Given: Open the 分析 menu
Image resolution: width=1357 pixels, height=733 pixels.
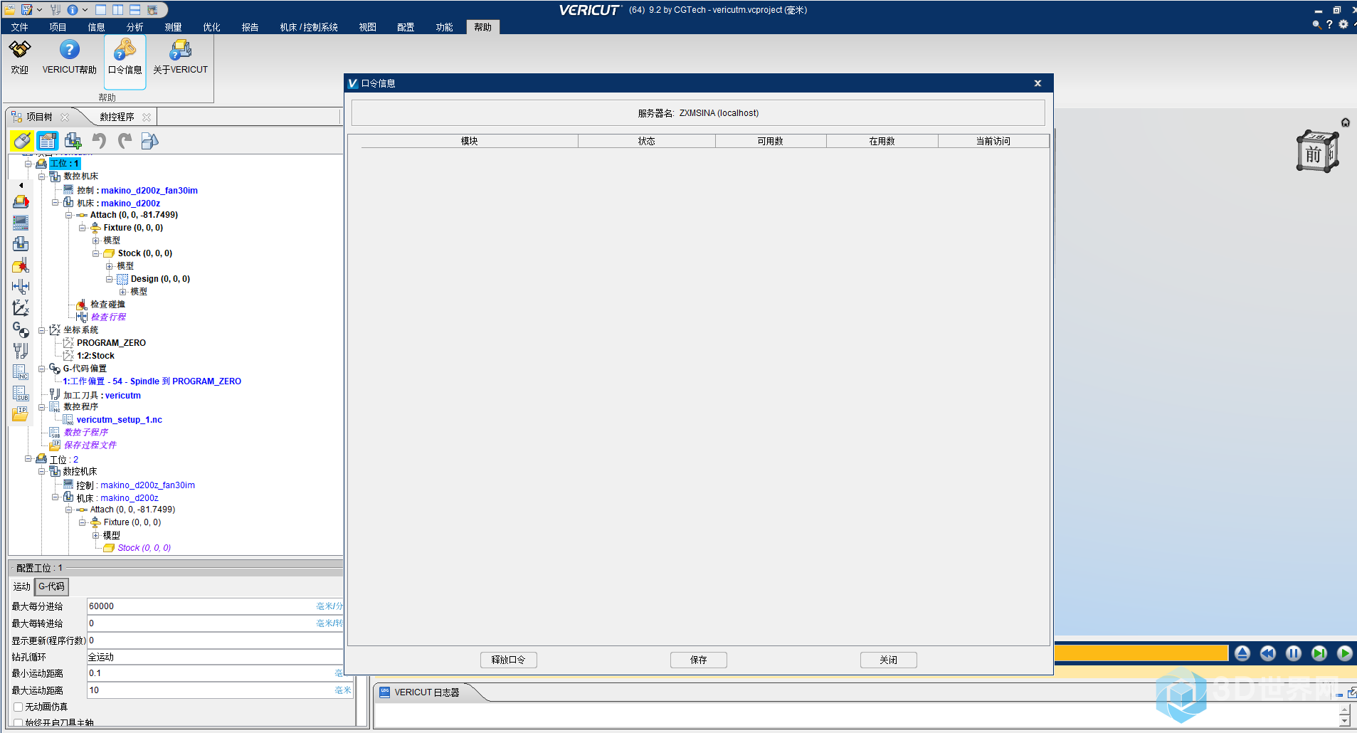Looking at the screenshot, I should tap(134, 27).
